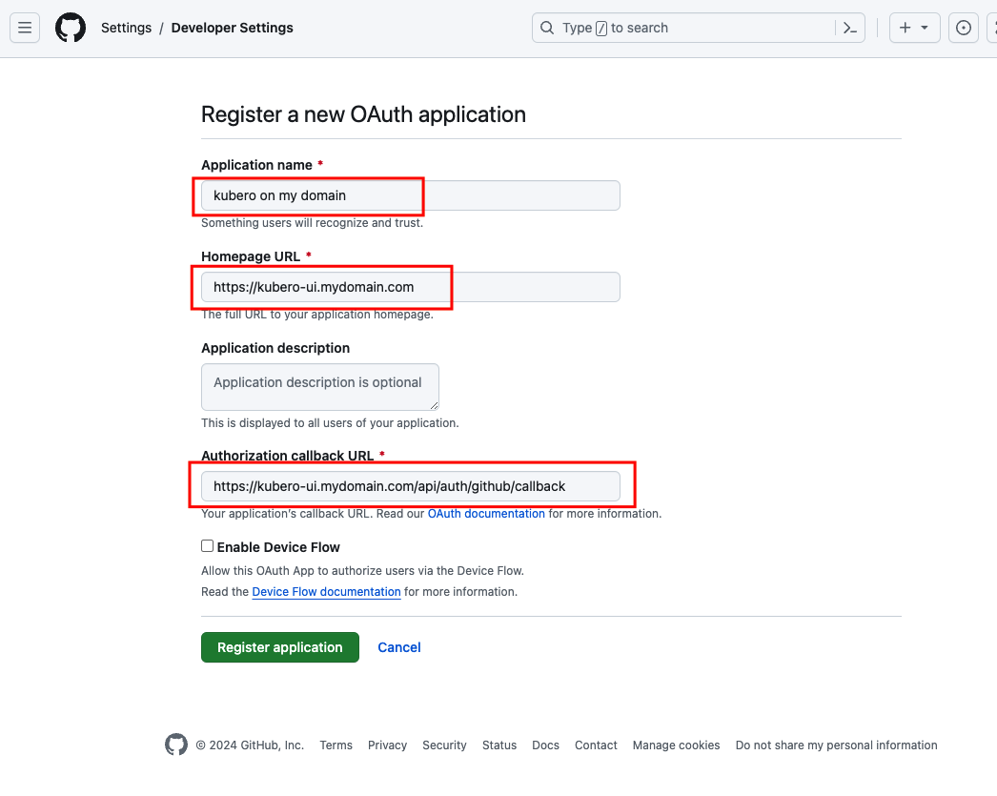This screenshot has height=796, width=997.
Task: Go to GitHub home via Octocat logo
Action: pos(71,28)
